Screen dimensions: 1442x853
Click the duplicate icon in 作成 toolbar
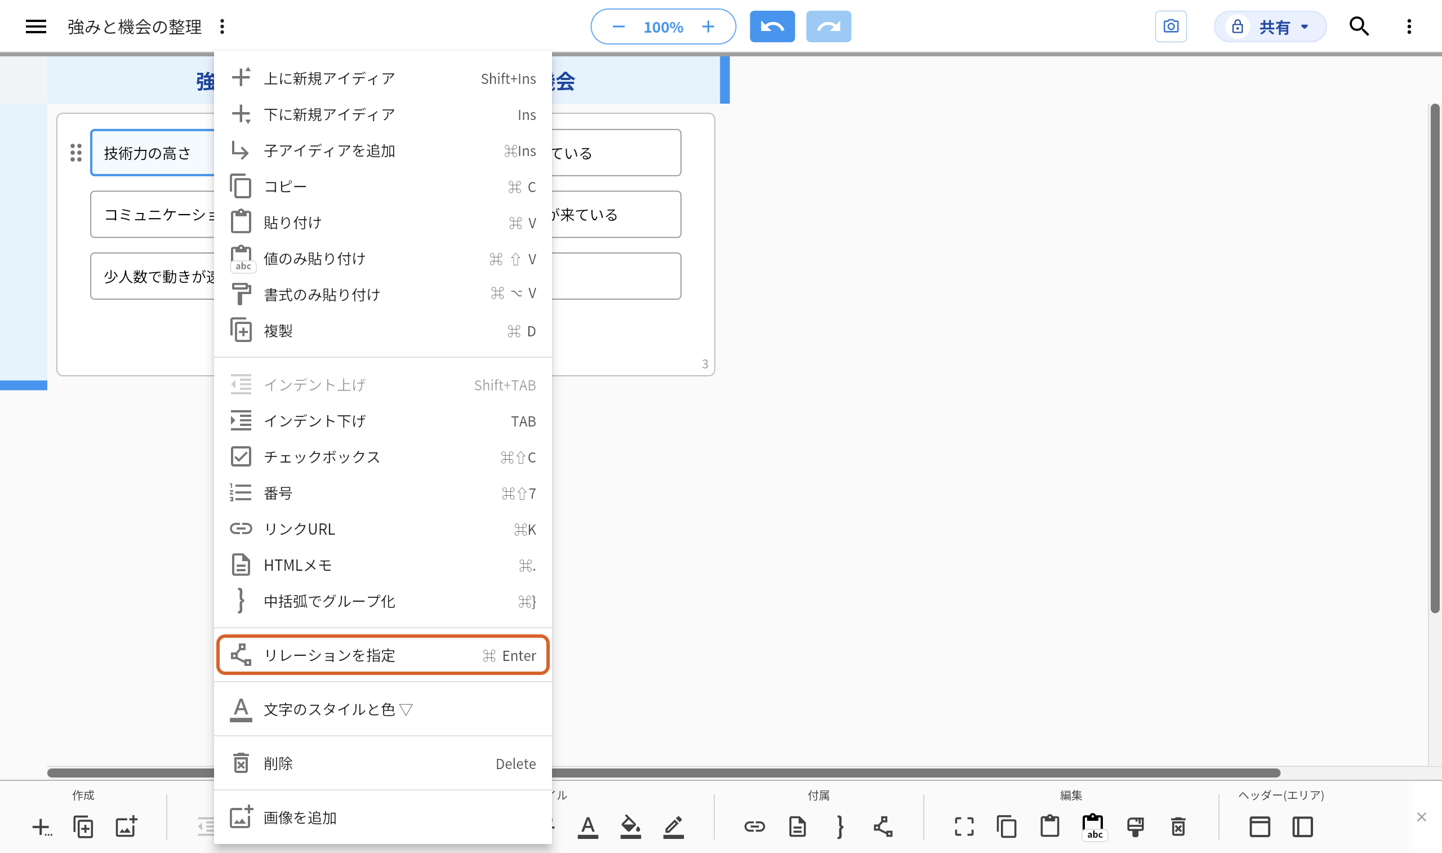[x=83, y=827]
